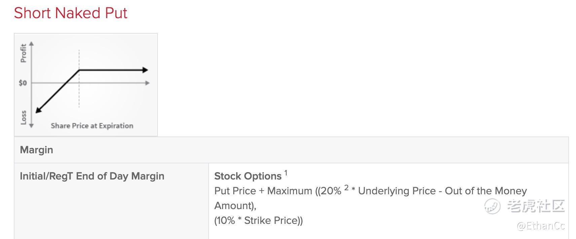Image resolution: width=576 pixels, height=239 pixels.
Task: Open footnote 1 next to Stock Options
Action: point(286,173)
